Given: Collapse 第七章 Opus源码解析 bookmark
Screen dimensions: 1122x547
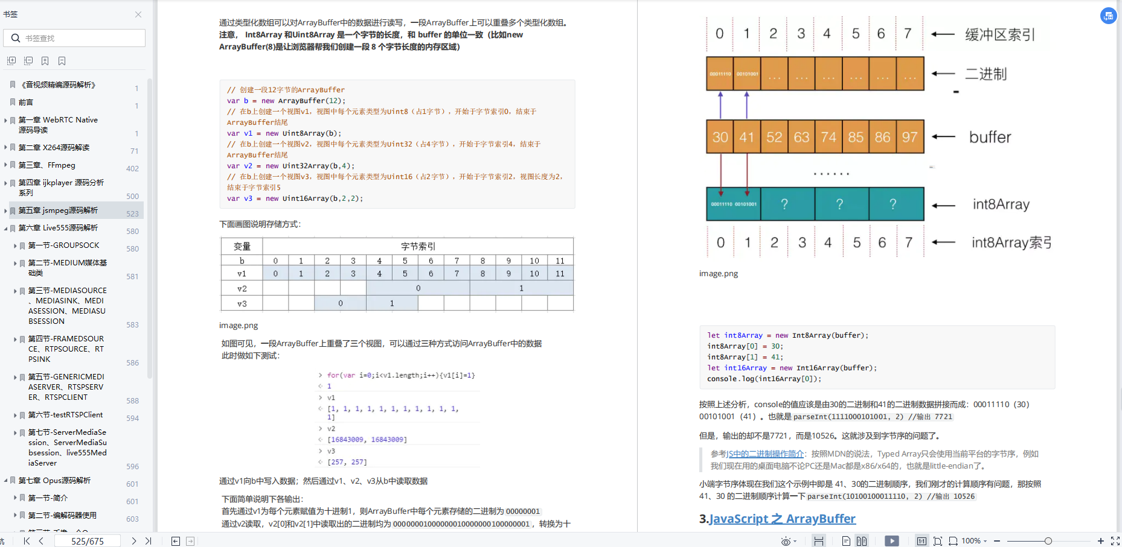Looking at the screenshot, I should click(5, 481).
